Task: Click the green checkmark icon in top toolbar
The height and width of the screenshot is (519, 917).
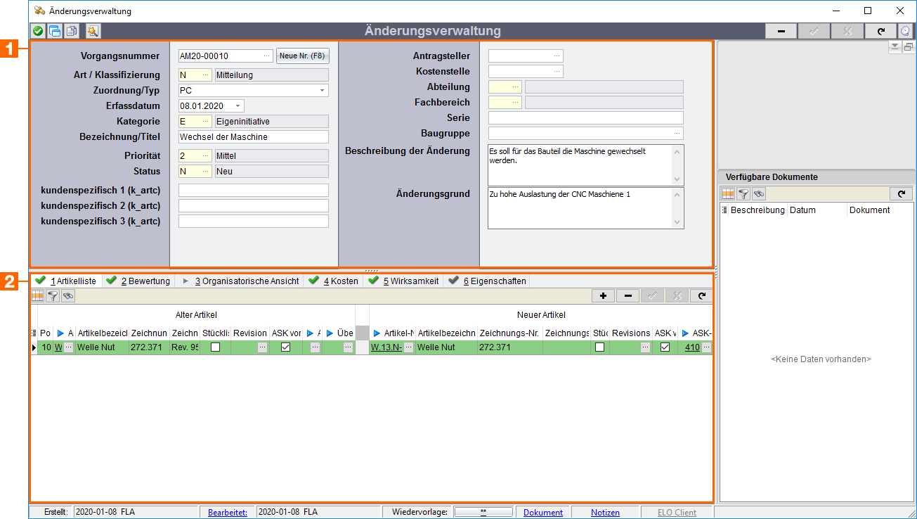Action: (38, 31)
